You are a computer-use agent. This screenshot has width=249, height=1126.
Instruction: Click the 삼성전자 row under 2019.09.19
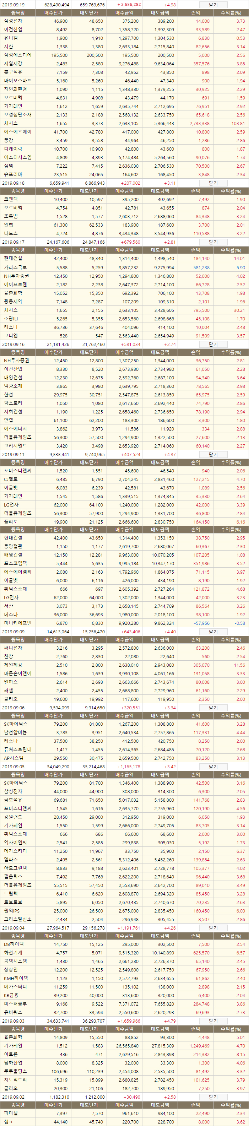[124, 21]
